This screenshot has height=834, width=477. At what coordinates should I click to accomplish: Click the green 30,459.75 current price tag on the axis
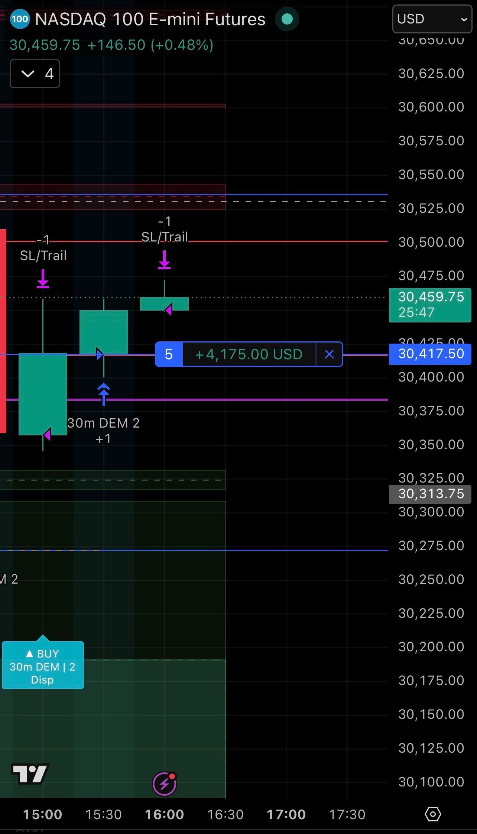(430, 305)
